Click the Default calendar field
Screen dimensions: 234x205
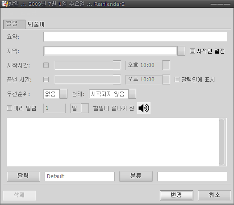coord(79,176)
